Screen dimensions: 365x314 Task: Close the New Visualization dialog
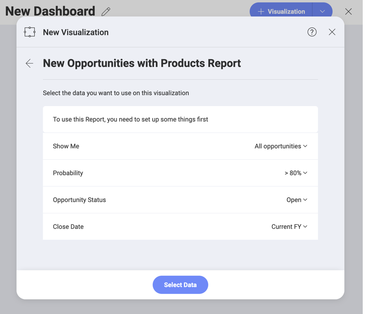coord(332,32)
